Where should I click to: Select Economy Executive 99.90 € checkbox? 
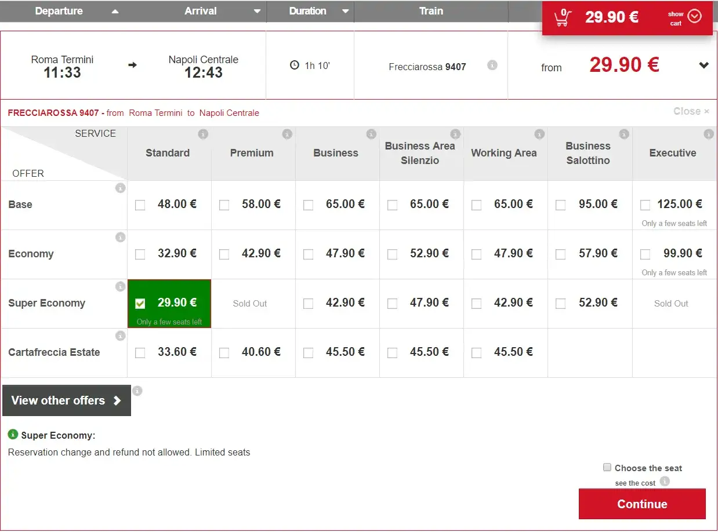pyautogui.click(x=646, y=254)
